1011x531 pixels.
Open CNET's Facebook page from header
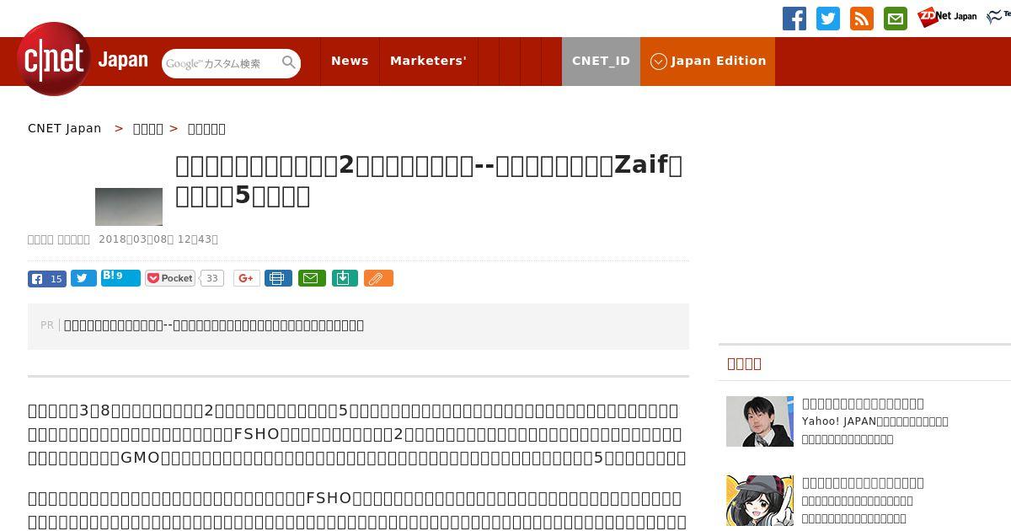click(794, 19)
